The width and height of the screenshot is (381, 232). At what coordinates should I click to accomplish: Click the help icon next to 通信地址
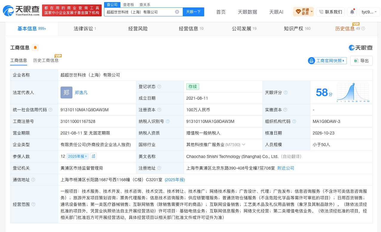[33, 180]
